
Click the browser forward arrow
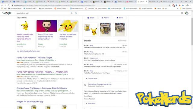(x=5, y=5)
